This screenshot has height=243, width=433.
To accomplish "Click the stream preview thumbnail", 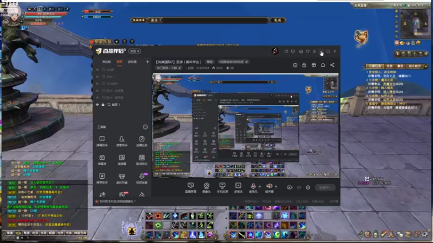I will coord(246,126).
